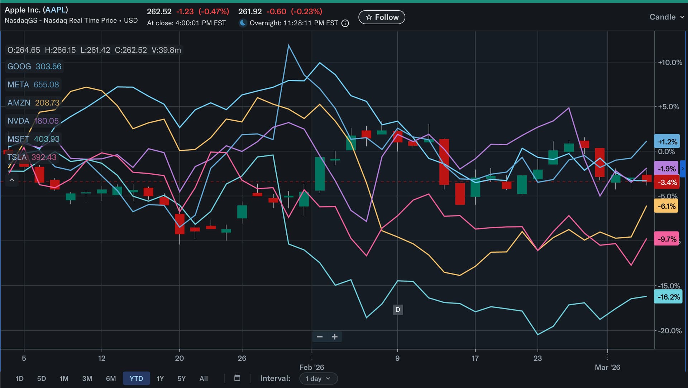Screen dimensions: 688x388
Task: Click the overnight info circle icon
Action: point(345,23)
